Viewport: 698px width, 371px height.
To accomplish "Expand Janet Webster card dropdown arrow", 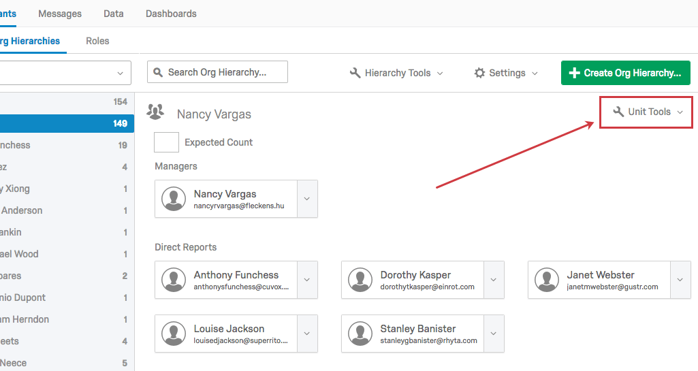I will point(680,280).
